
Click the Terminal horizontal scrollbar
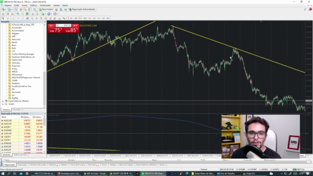157,162
